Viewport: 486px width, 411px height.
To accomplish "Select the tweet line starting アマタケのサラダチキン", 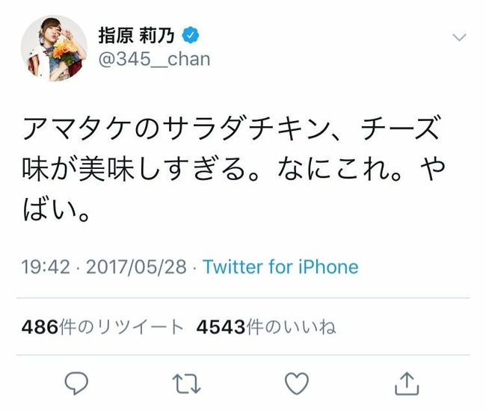I will click(231, 128).
